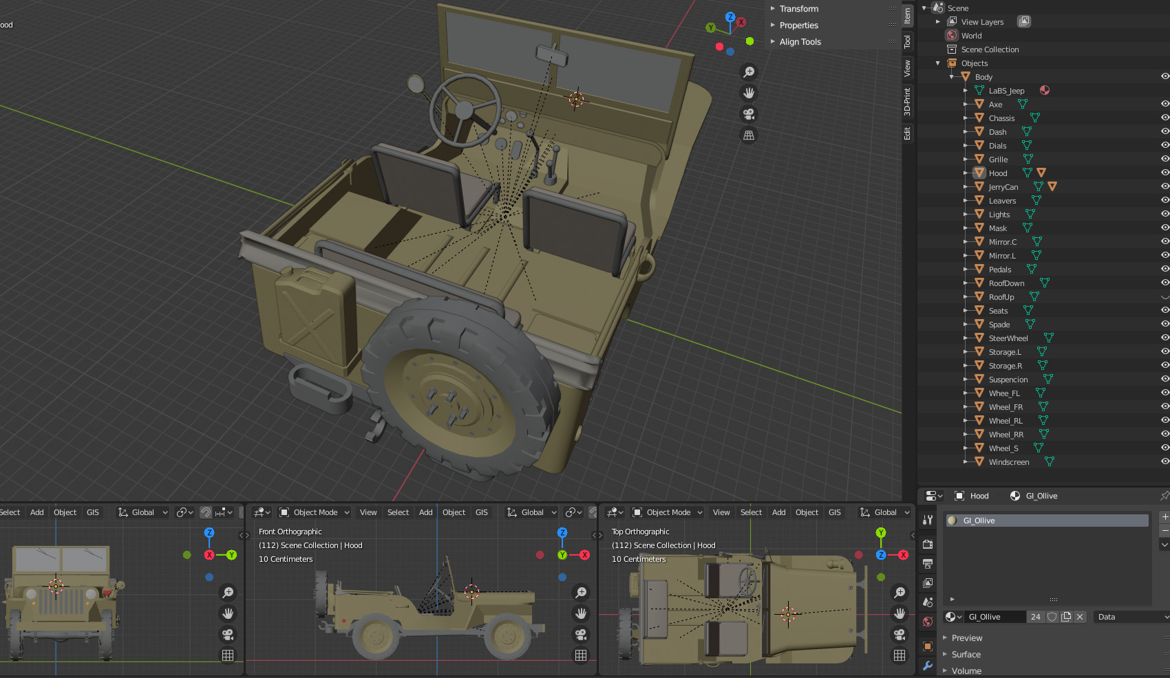1170x678 pixels.
Task: Open the World properties tab icon
Action: (x=928, y=622)
